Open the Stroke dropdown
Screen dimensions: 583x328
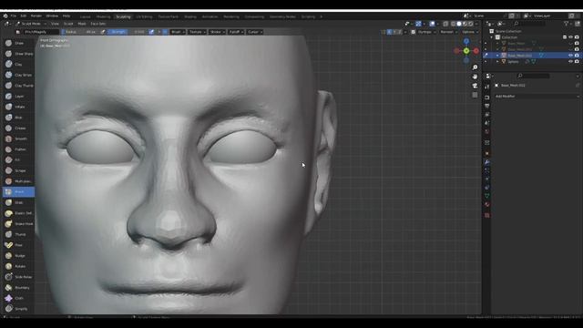[x=217, y=32]
